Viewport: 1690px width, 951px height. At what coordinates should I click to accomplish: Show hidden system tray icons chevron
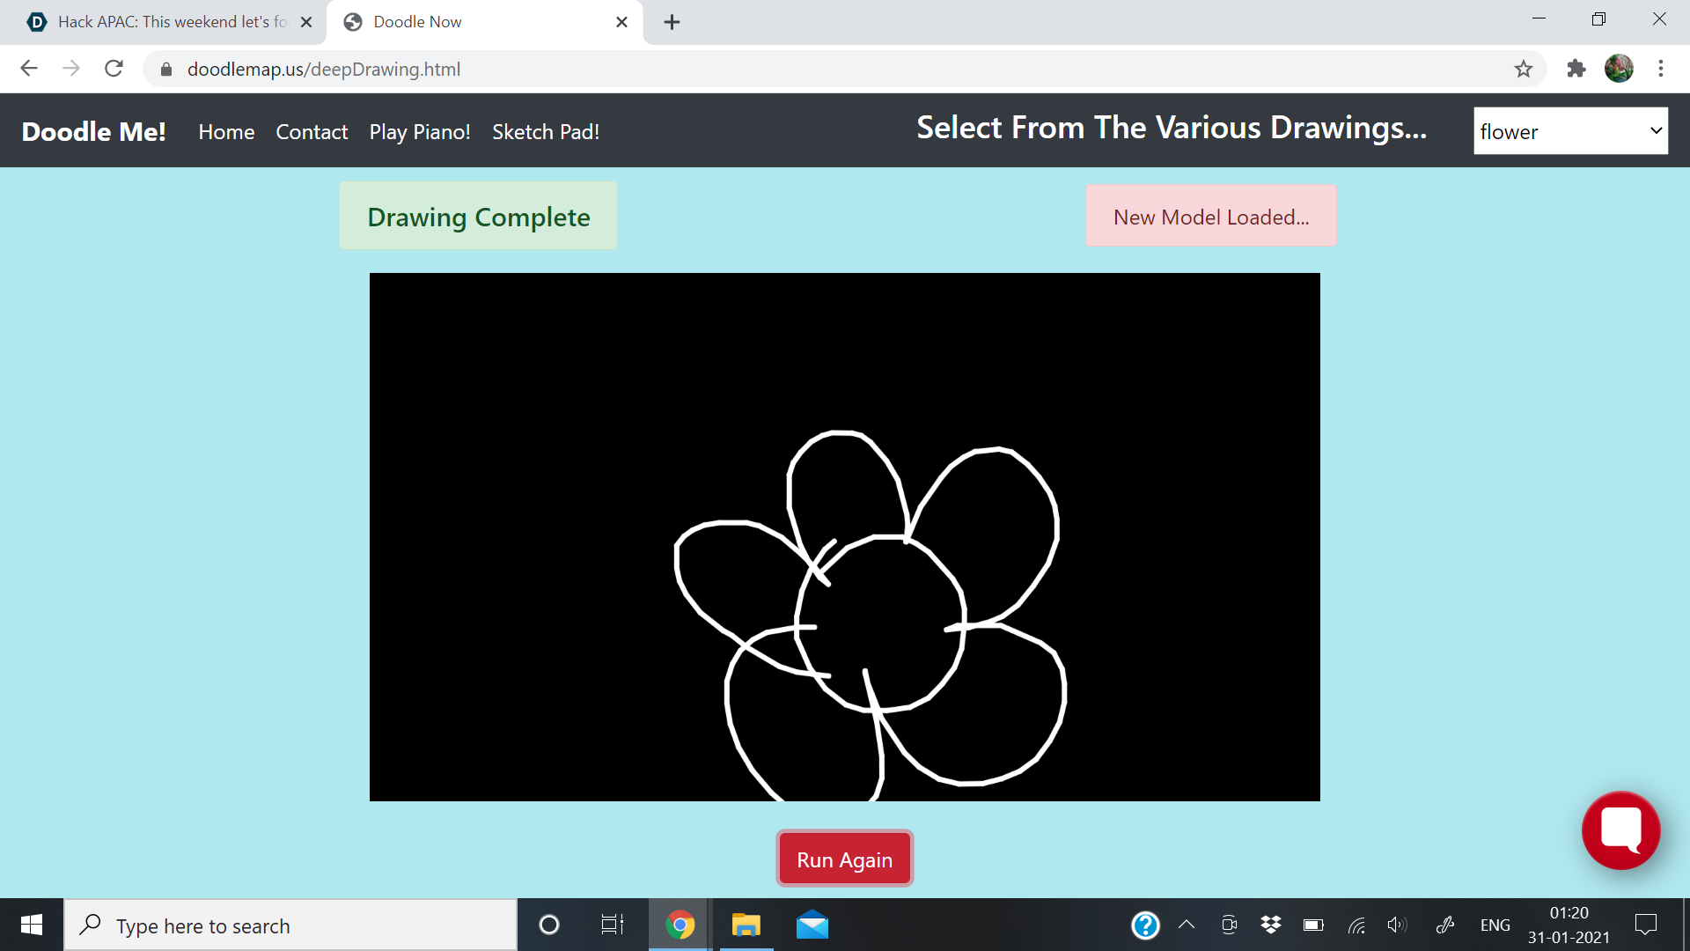pyautogui.click(x=1187, y=925)
